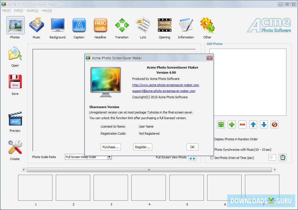
Task: Click the left scroll arrow of thumbnail strip
Action: point(24,170)
